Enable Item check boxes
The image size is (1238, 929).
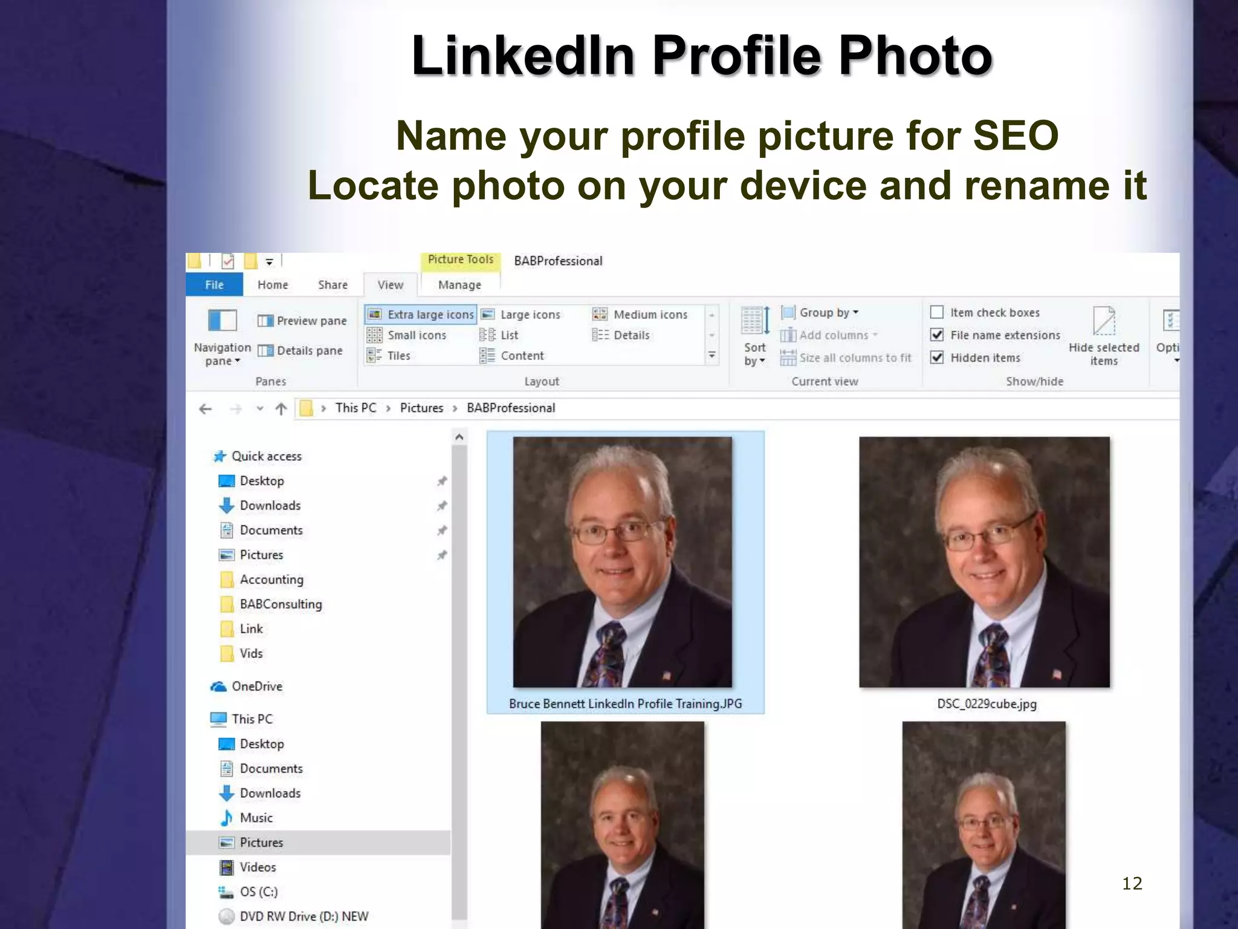[937, 313]
